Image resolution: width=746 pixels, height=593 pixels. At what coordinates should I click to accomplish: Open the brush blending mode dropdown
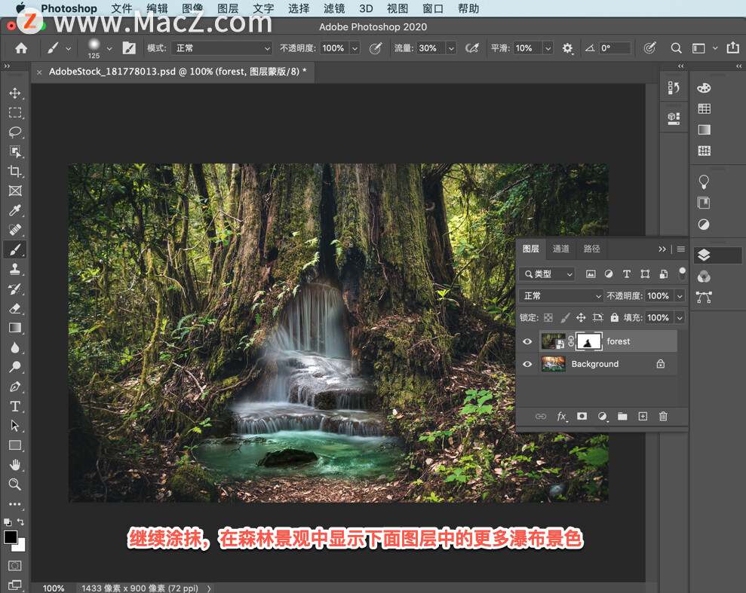pos(220,48)
